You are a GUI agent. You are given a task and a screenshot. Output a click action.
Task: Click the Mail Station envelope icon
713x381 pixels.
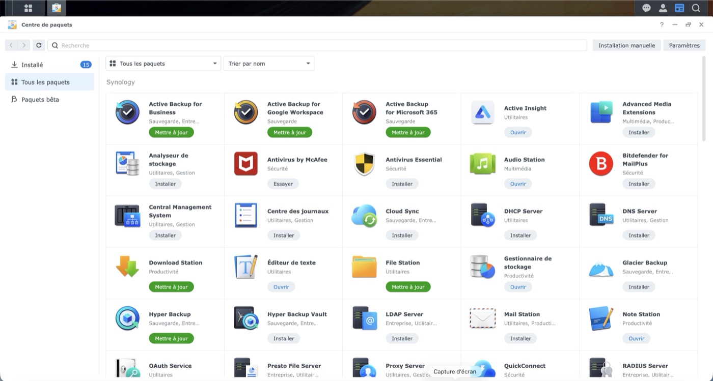tap(483, 318)
